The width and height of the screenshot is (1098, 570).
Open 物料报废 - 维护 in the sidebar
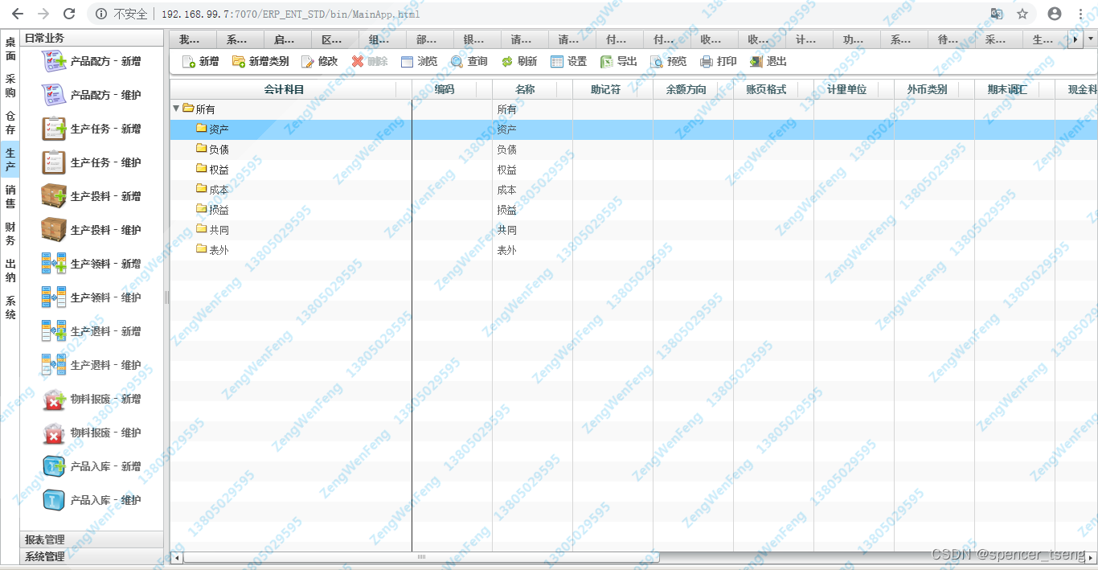pos(91,433)
